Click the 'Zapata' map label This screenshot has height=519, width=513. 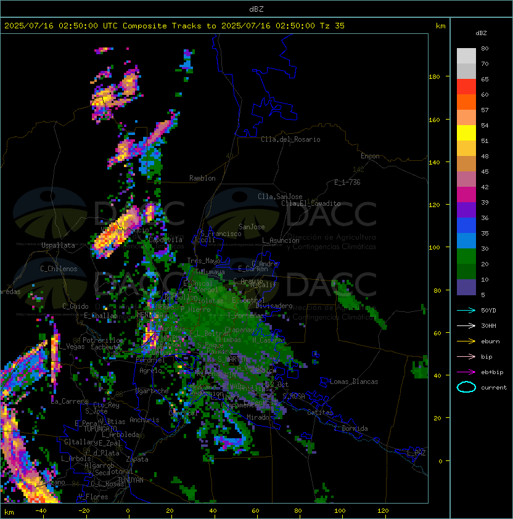tap(137, 459)
